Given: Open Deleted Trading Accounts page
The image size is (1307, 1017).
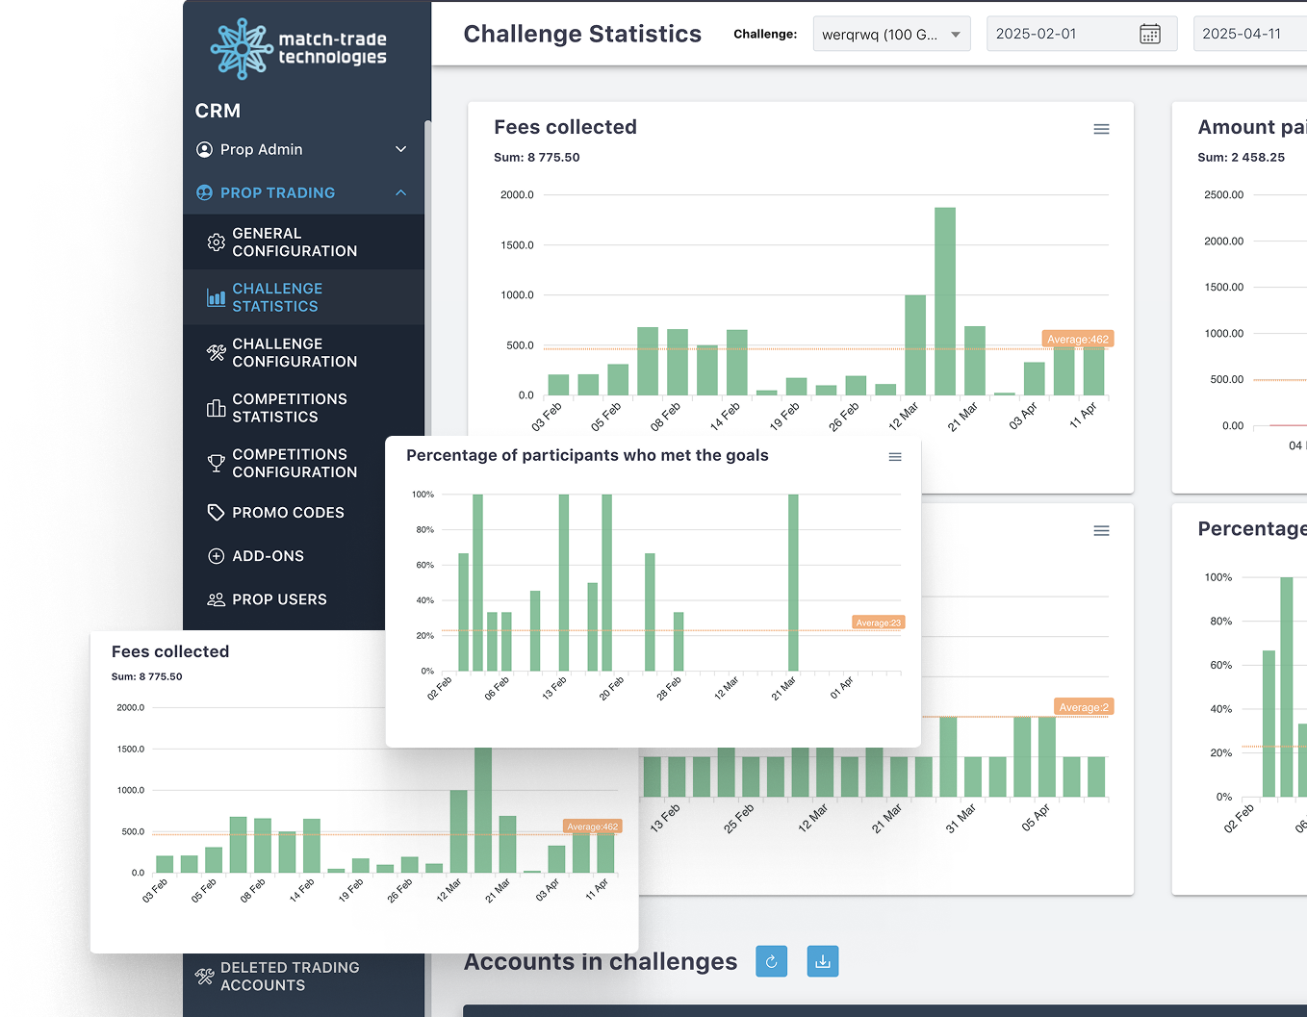Looking at the screenshot, I should (x=289, y=977).
